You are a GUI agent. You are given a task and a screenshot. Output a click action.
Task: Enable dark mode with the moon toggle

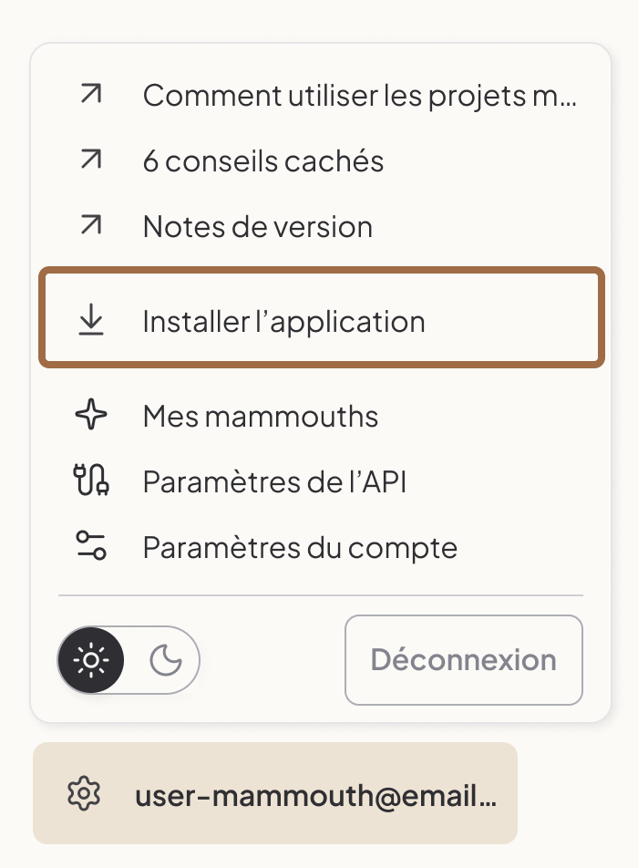pos(162,659)
